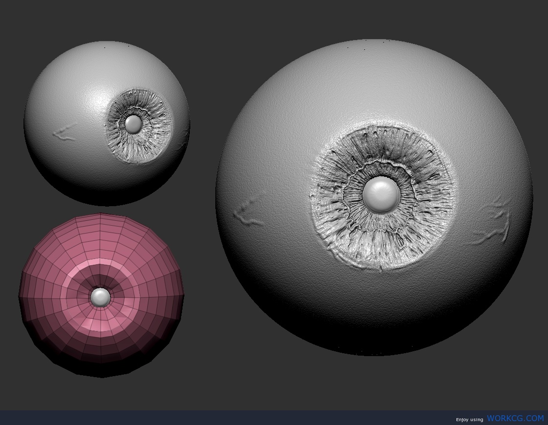Screen dimensions: 548x425
Task: Select the small grey sculpted eyeball render
Action: click(107, 124)
